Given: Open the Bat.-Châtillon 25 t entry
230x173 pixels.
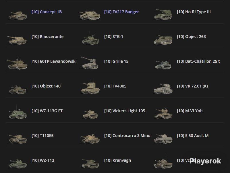Looking at the screenshot, I should pyautogui.click(x=198, y=61).
